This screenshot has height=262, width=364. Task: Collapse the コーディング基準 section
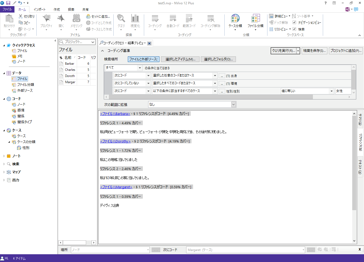[x=102, y=51]
